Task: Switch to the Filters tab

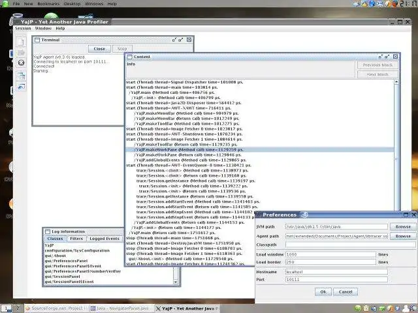Action: 76,239
